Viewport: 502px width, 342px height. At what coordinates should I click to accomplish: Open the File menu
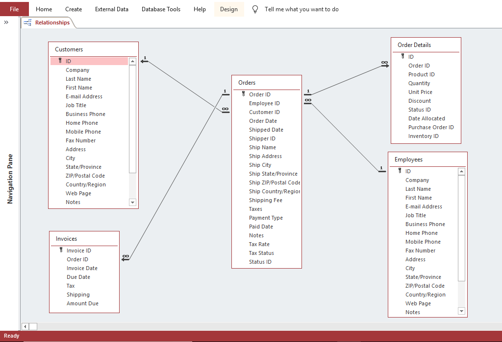(x=14, y=9)
